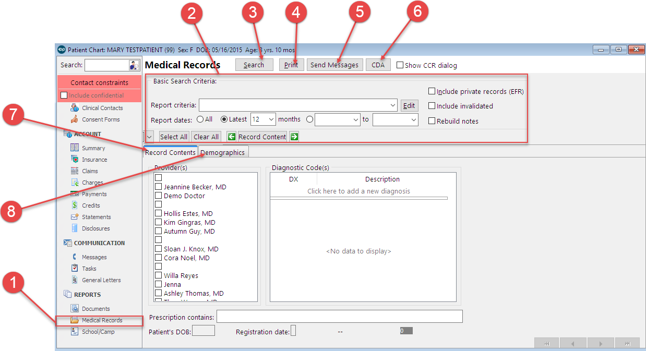Open Charges icon in sidebar

(75, 183)
